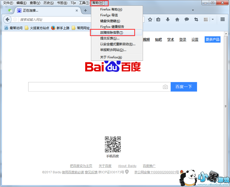Open the 编辑(E) menu
The image size is (230, 187).
point(21,3)
